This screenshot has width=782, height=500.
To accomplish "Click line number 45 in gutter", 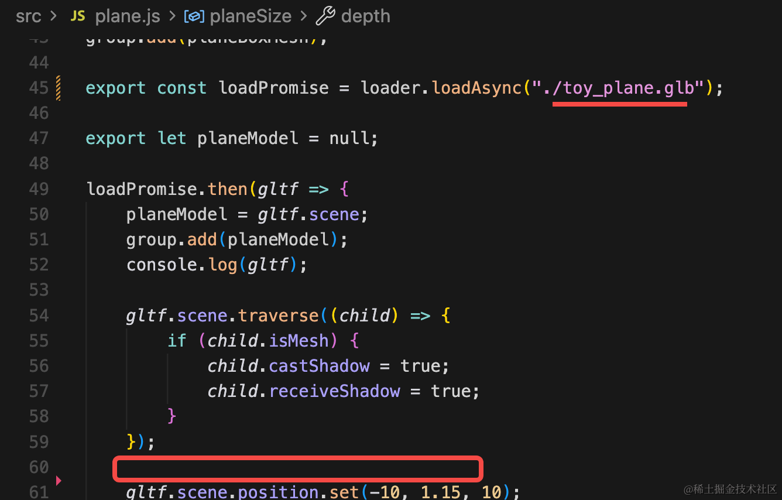I will 39,88.
